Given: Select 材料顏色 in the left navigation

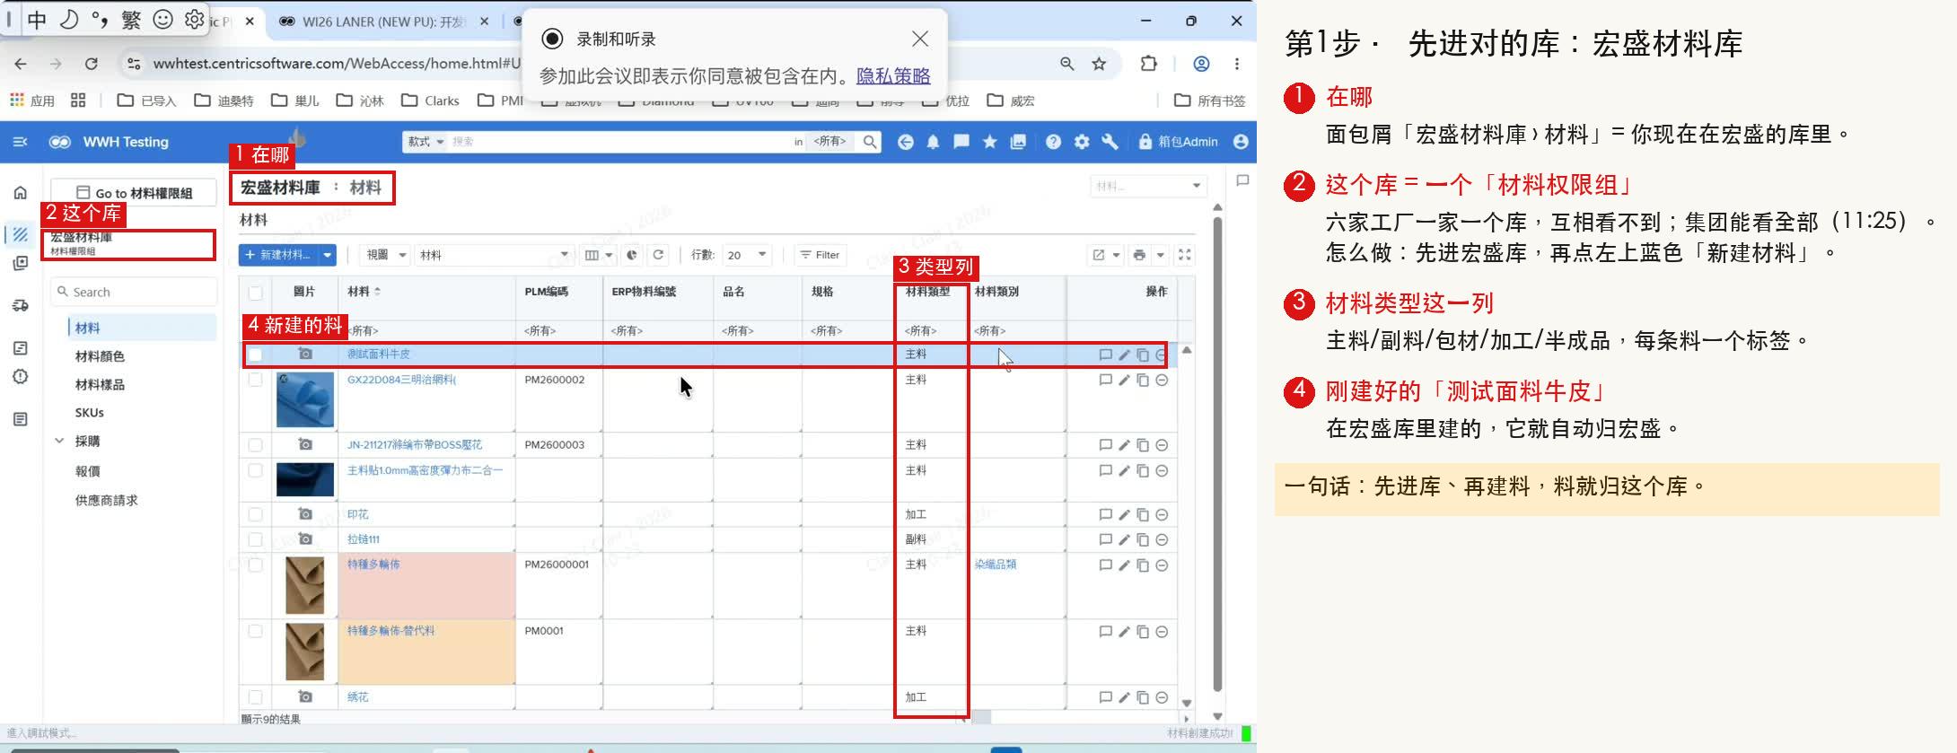Looking at the screenshot, I should pyautogui.click(x=100, y=356).
